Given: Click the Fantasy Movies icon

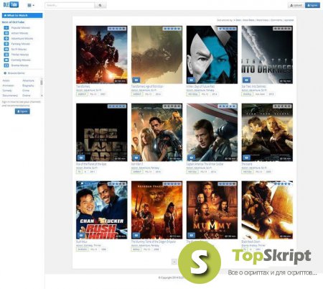Looking at the screenshot, I should (x=6, y=44).
